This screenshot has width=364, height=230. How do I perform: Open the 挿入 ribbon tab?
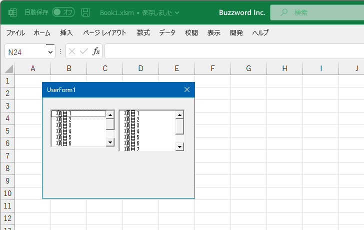pyautogui.click(x=66, y=32)
